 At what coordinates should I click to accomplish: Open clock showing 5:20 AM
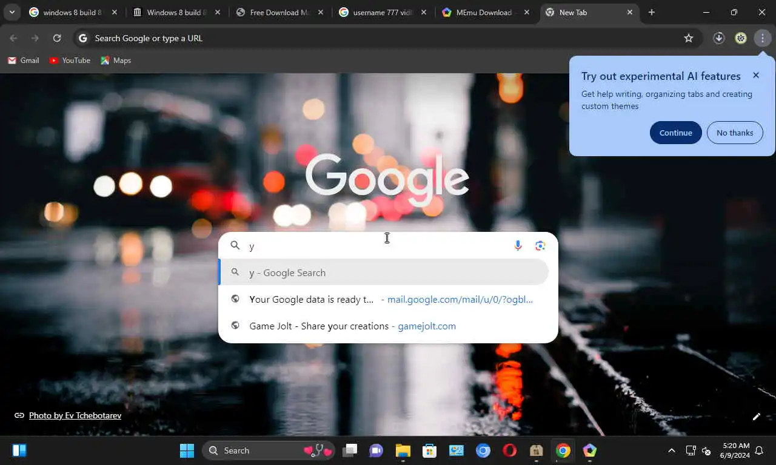(x=735, y=450)
